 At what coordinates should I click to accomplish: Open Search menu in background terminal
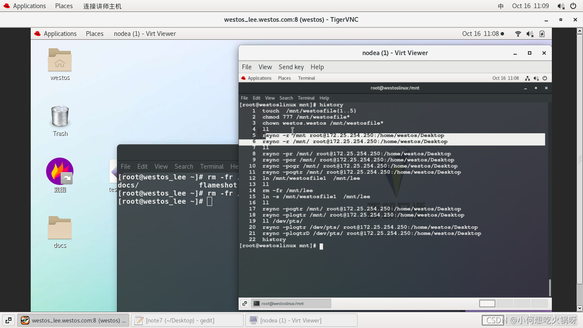(184, 167)
